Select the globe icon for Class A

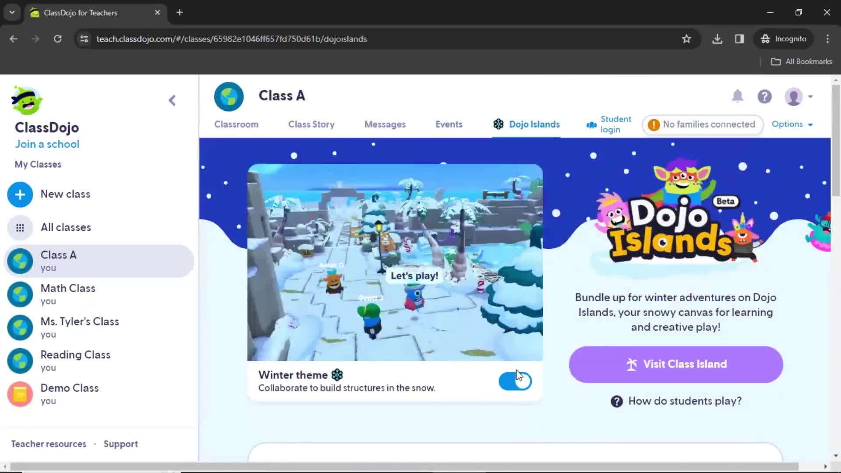click(x=20, y=261)
